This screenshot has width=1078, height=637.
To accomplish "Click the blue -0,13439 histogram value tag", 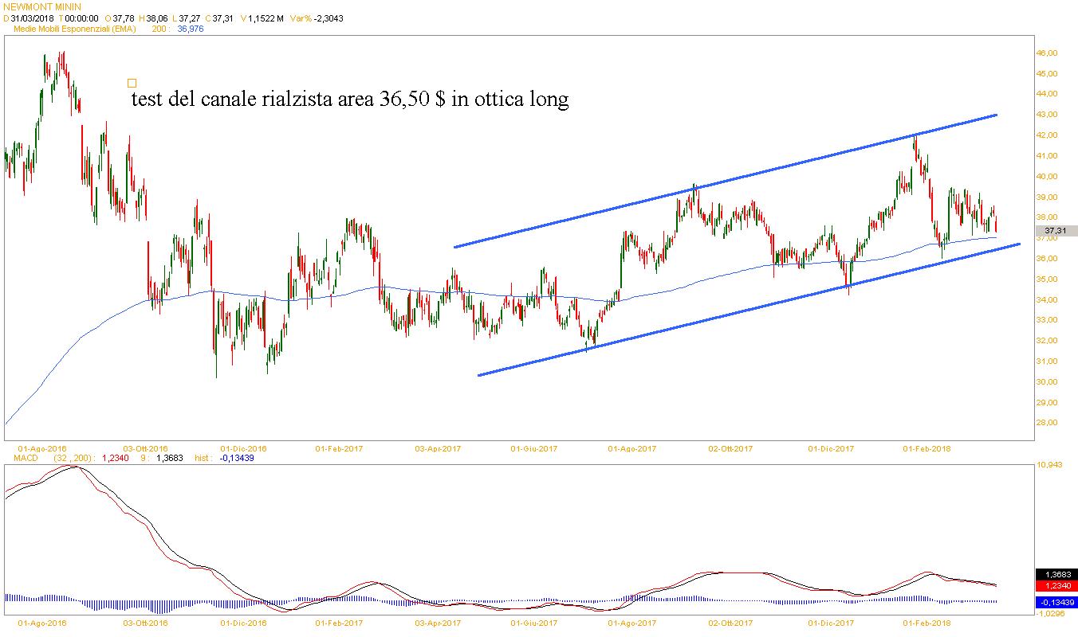I will click(1056, 602).
